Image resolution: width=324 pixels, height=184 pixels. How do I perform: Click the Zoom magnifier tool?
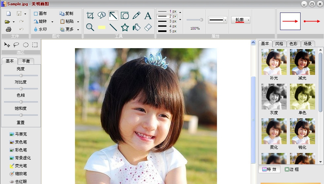90,27
